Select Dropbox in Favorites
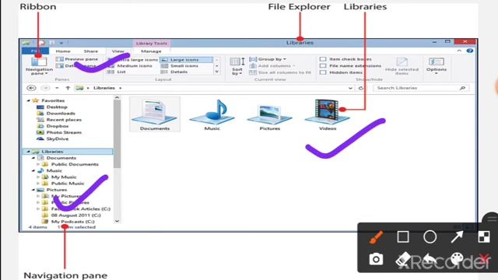The height and width of the screenshot is (280, 498). tap(53, 126)
